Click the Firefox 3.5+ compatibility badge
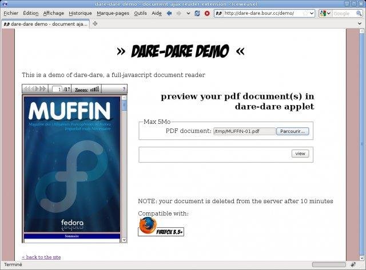This screenshot has width=366, height=270. point(161,227)
